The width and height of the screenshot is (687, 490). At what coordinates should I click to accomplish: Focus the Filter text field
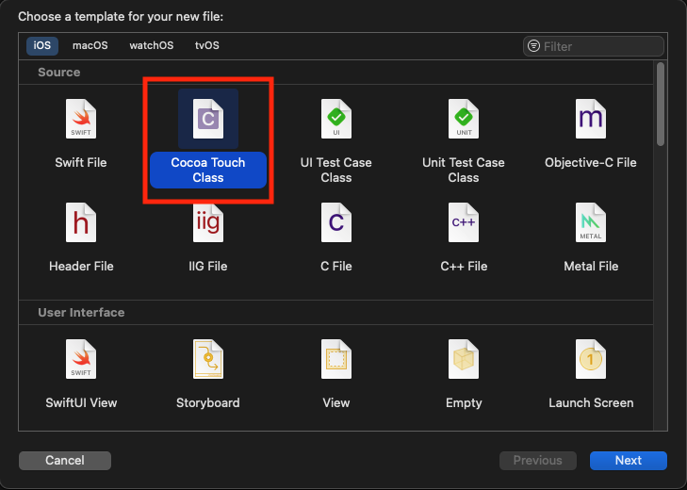point(594,46)
